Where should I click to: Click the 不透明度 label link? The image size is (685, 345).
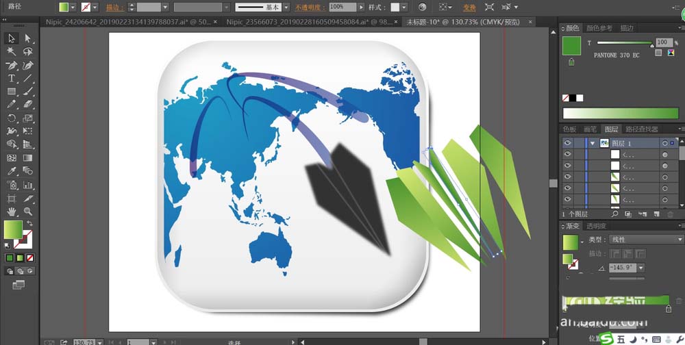click(x=310, y=8)
